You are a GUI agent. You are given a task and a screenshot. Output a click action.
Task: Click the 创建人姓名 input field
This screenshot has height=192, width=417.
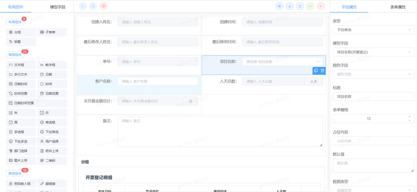(158, 22)
